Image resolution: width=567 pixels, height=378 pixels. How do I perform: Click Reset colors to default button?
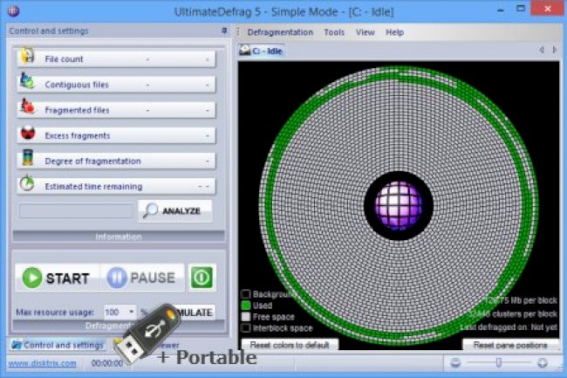pos(289,346)
